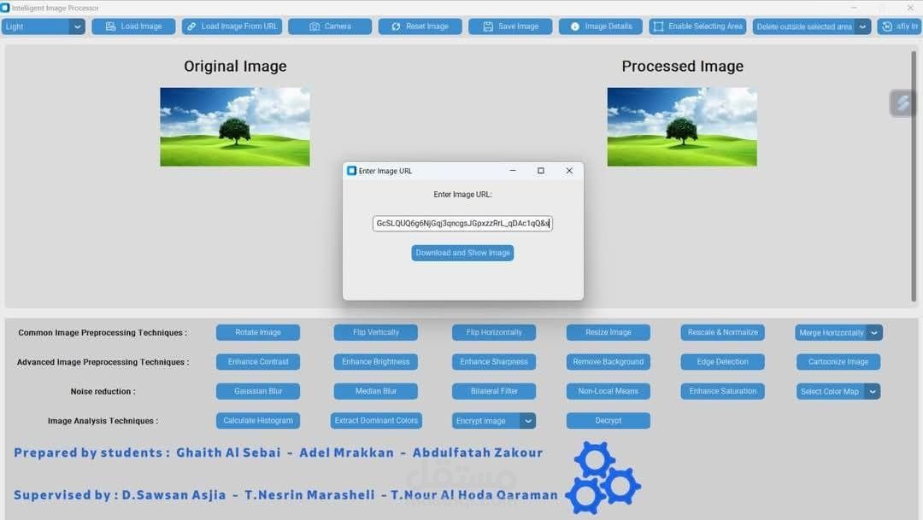This screenshot has height=520, width=923.
Task: Click Enable Selecting Area button
Action: tap(697, 26)
